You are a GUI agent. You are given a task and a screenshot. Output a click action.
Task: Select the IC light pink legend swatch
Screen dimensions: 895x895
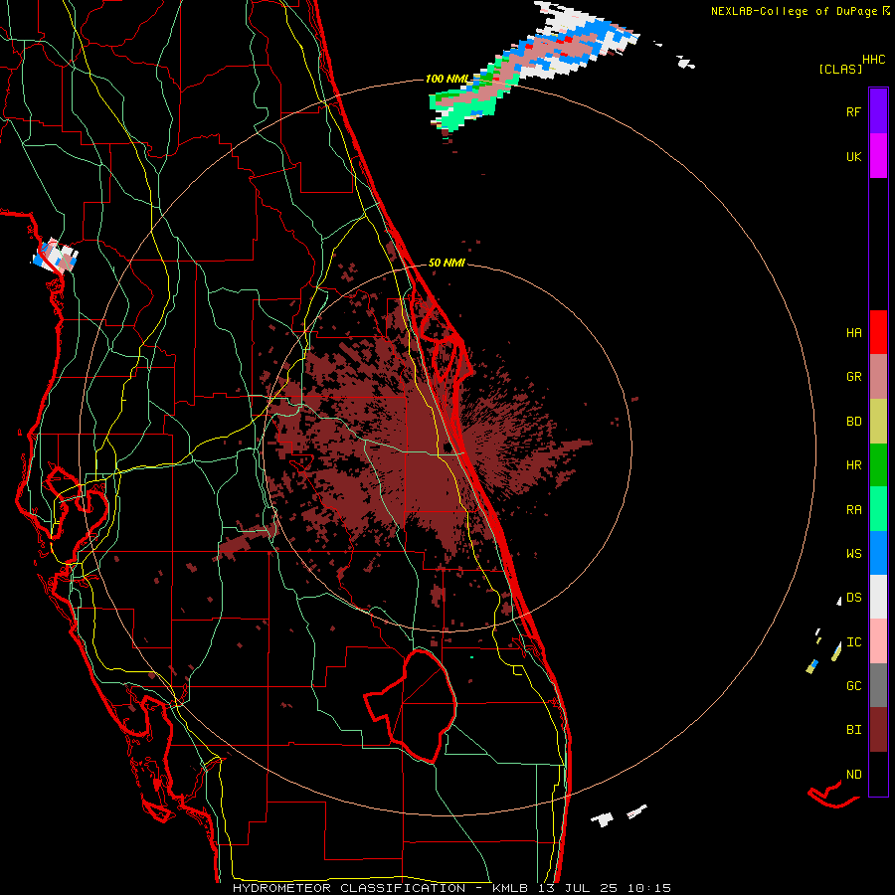click(878, 641)
